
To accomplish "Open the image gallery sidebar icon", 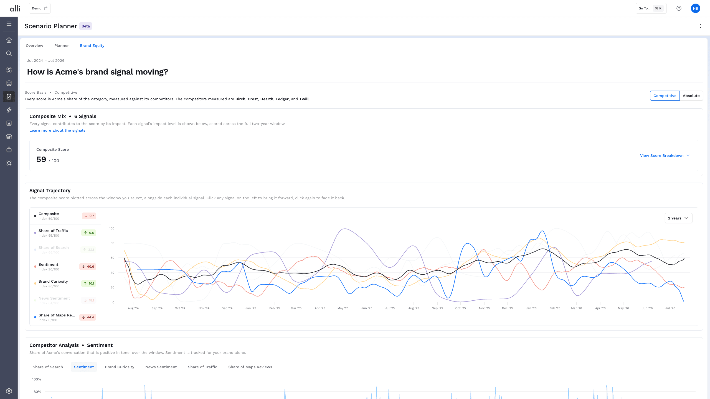I will [x=9, y=123].
